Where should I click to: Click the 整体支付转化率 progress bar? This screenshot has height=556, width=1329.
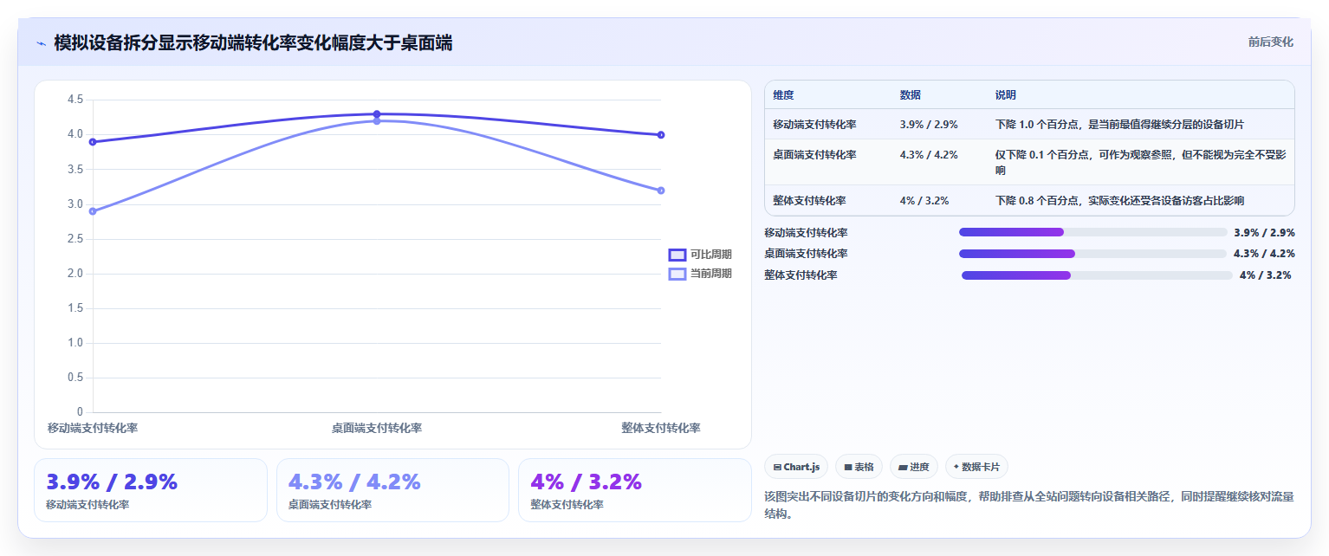pyautogui.click(x=1097, y=275)
